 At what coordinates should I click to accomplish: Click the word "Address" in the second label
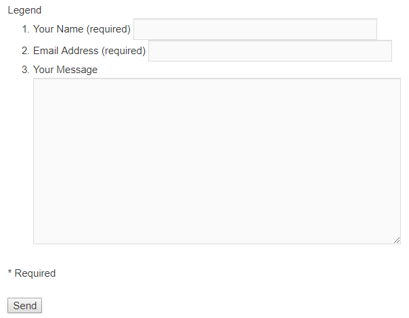[x=81, y=51]
